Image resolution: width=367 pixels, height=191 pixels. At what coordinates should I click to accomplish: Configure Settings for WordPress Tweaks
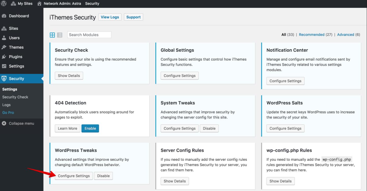pos(74,176)
